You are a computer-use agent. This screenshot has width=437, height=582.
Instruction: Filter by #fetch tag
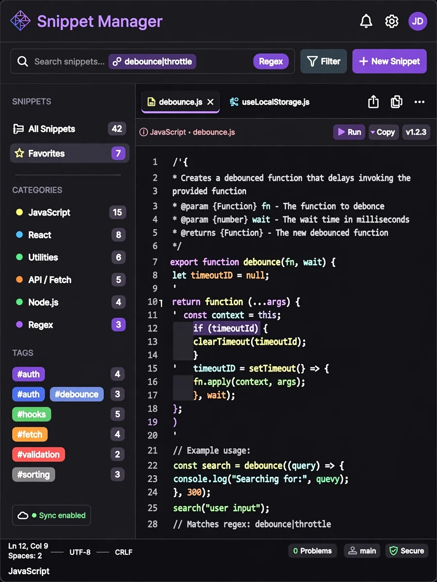coord(30,435)
